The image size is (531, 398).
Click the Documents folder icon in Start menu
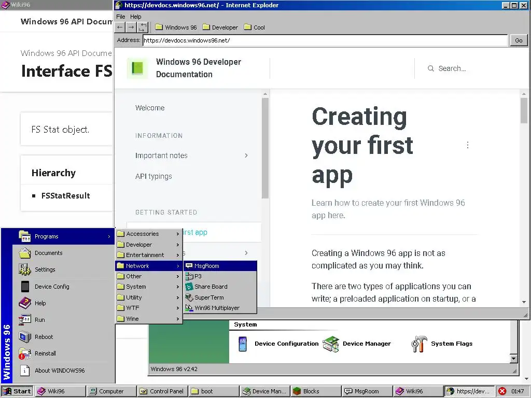tap(25, 253)
